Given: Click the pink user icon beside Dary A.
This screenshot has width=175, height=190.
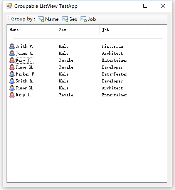Looking at the screenshot, I should (12, 95).
